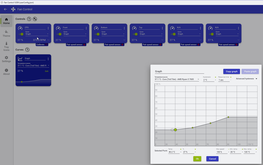Expand the Bottom card chevron
This screenshot has width=263, height=165.
(124, 40)
